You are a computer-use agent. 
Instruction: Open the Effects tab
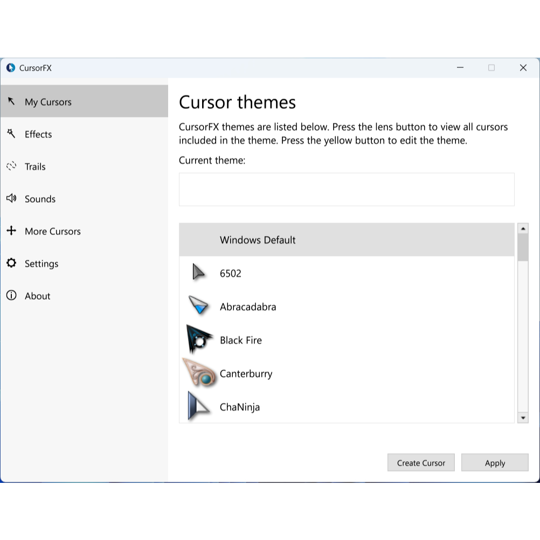click(x=38, y=134)
